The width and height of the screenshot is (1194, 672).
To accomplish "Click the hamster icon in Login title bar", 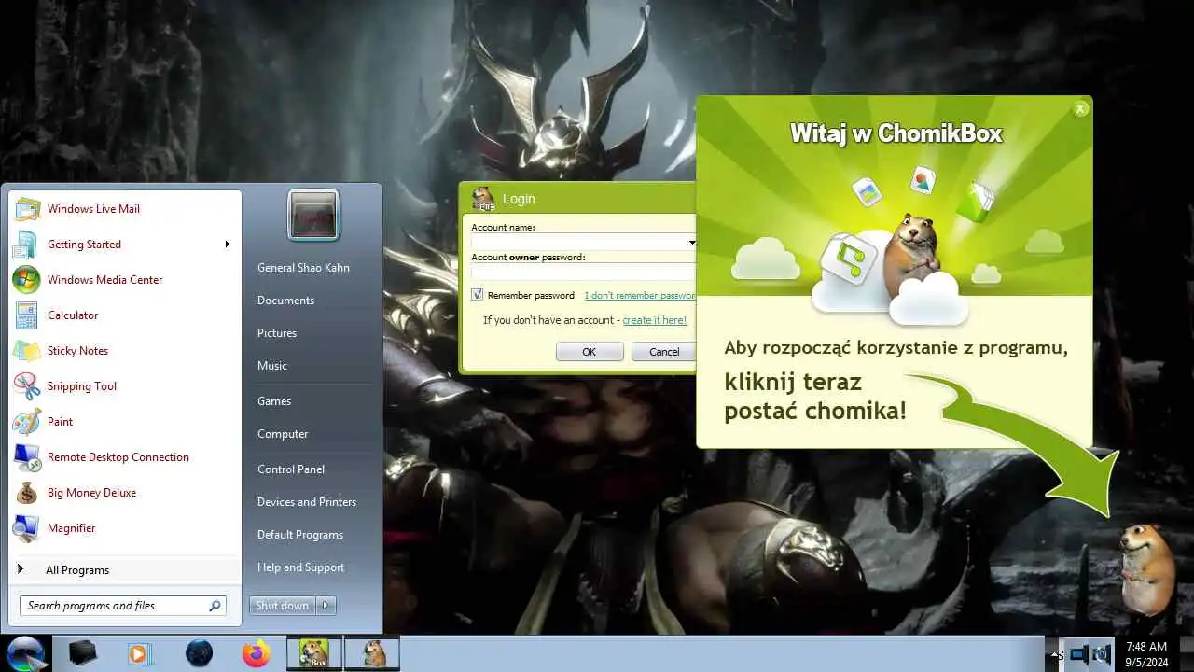I will pos(483,198).
